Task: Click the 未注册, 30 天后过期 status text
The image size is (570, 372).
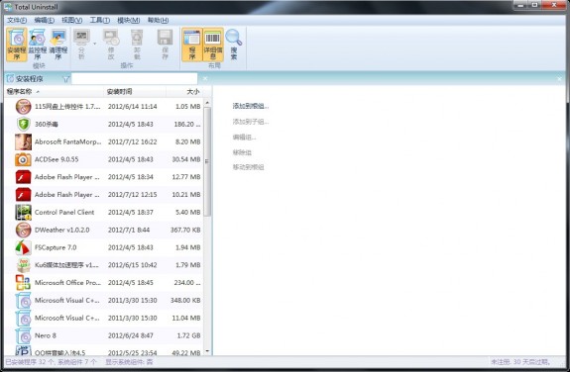Action: coord(520,362)
